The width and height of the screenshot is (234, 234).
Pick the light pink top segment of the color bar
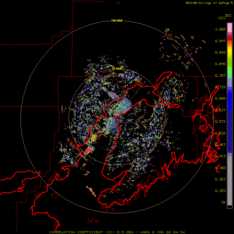coord(230,28)
